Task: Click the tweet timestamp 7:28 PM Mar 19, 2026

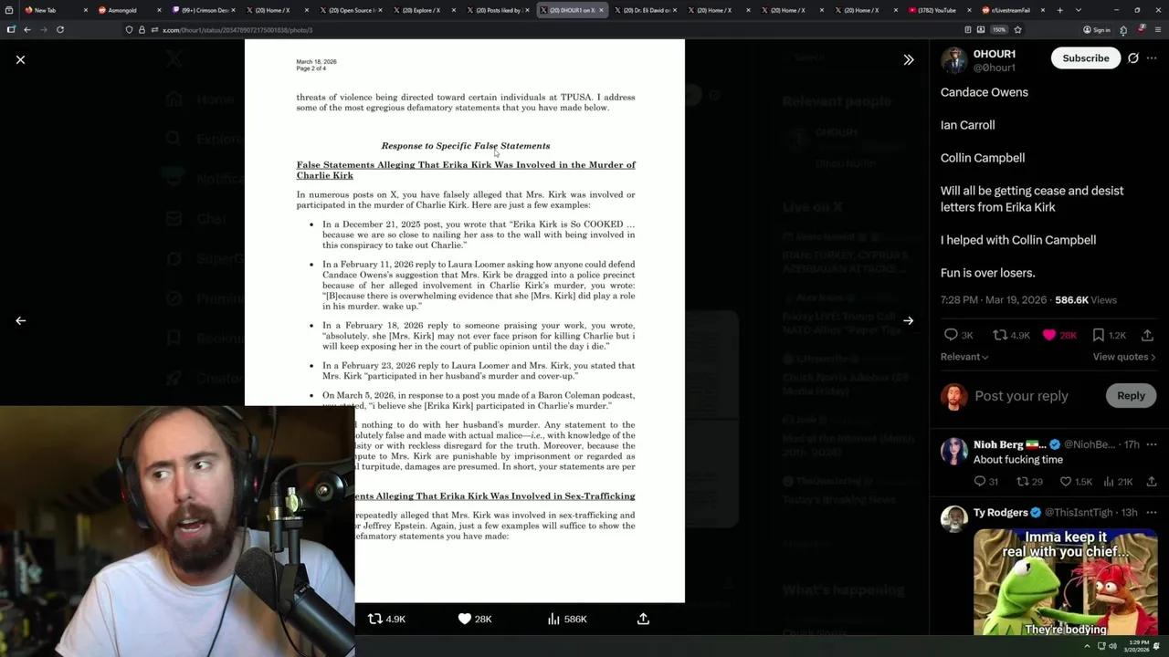Action: coord(993,299)
